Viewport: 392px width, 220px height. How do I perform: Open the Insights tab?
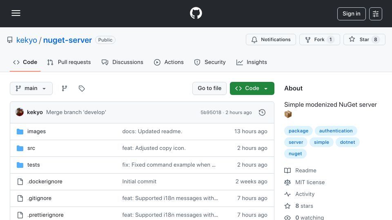(x=252, y=62)
